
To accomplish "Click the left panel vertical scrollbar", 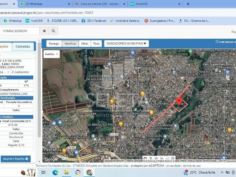I will 39,90.
